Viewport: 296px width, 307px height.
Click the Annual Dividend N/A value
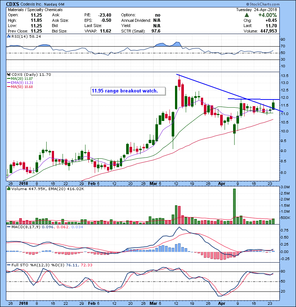pos(157,20)
